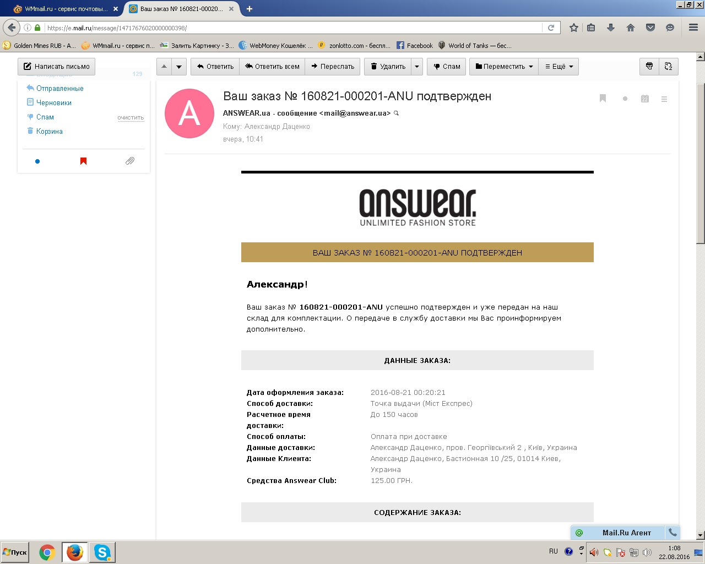Close the Ваш заказ browser tab
The width and height of the screenshot is (705, 564).
(231, 9)
